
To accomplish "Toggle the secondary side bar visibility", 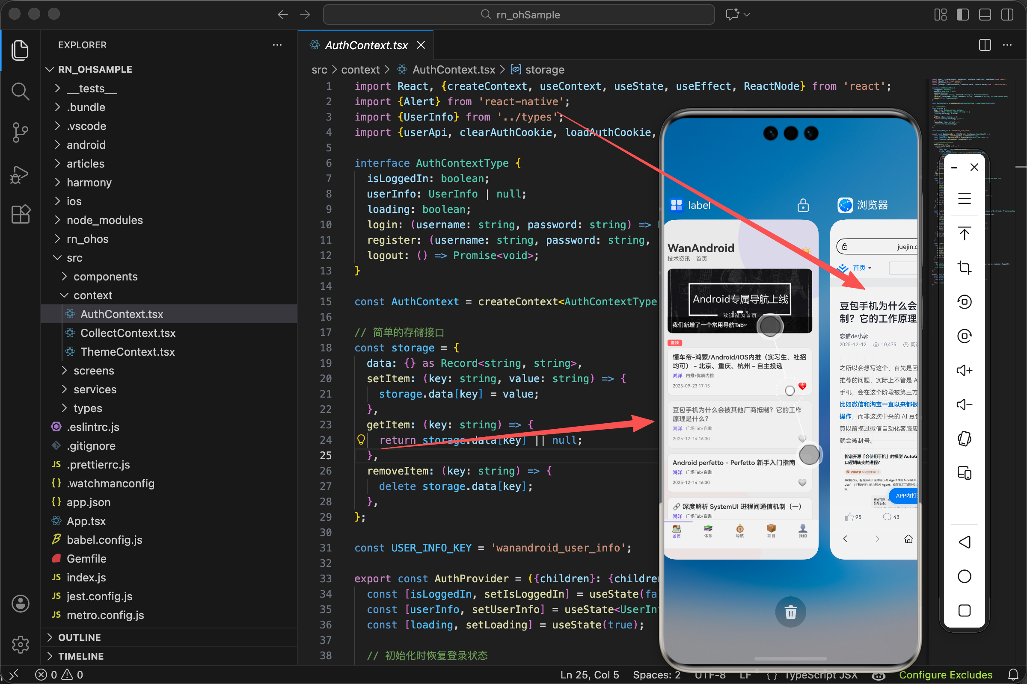I will (x=1007, y=15).
